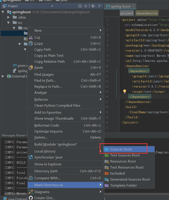
Task: Click the Messages Maven panel title
Action: pos(14,135)
